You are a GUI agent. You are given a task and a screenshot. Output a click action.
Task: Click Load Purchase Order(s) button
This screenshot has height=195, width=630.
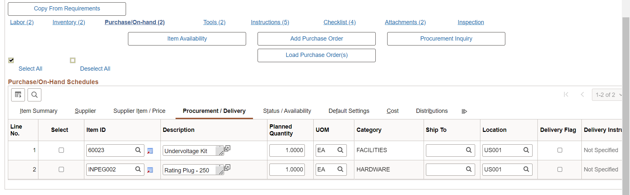pos(317,55)
